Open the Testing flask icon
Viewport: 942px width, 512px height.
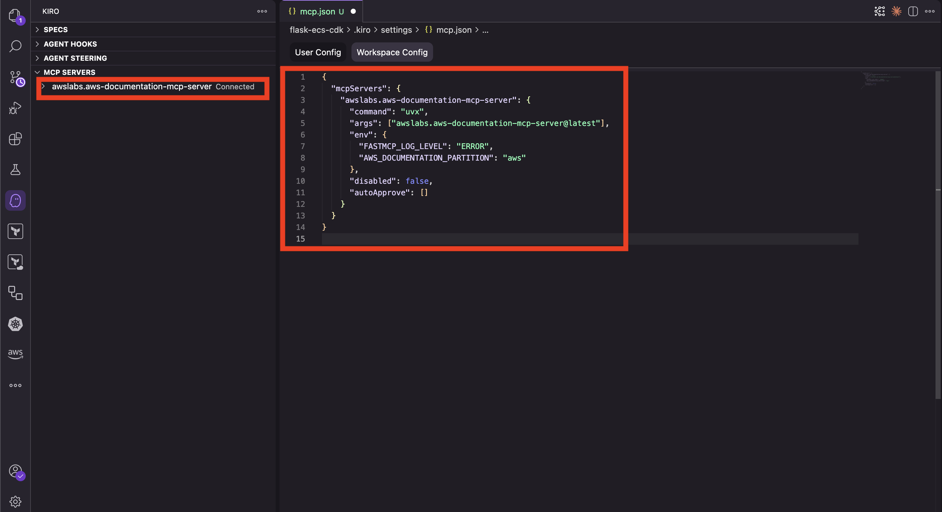coord(15,169)
